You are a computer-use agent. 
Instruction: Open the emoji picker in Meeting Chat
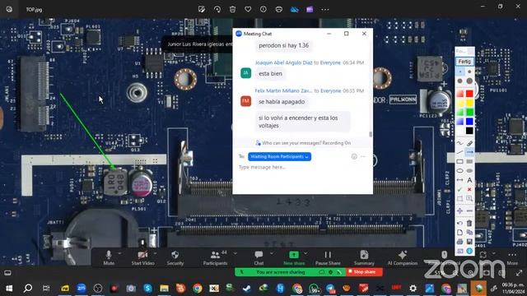[354, 156]
